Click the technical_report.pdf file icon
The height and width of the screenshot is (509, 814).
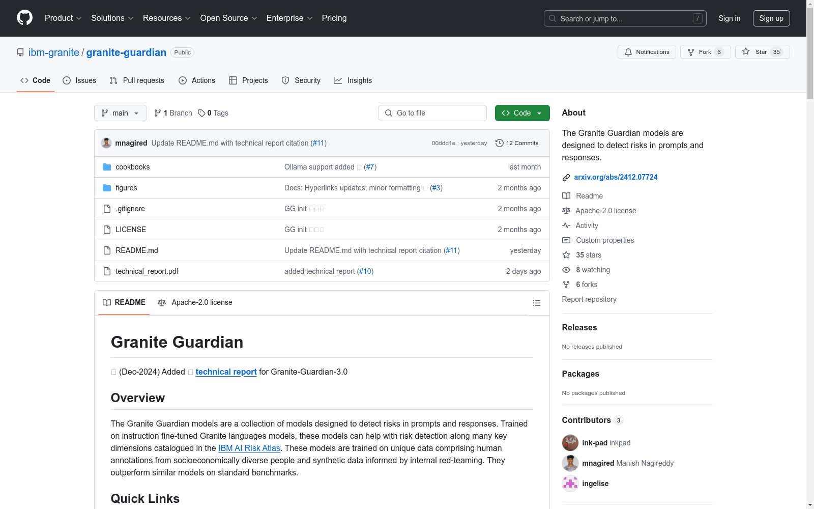107,271
